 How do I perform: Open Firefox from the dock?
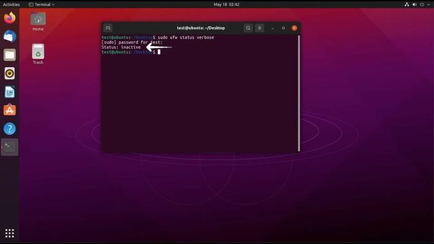(9, 18)
